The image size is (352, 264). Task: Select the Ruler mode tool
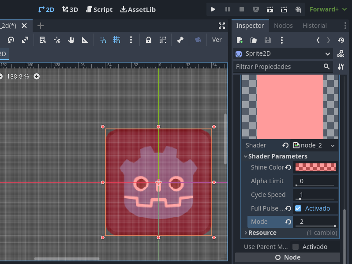[85, 40]
